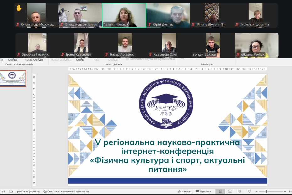Screen dimensions: 292x195
Task: Open Slide Sorter view from status bar
Action: [x=230, y=191]
